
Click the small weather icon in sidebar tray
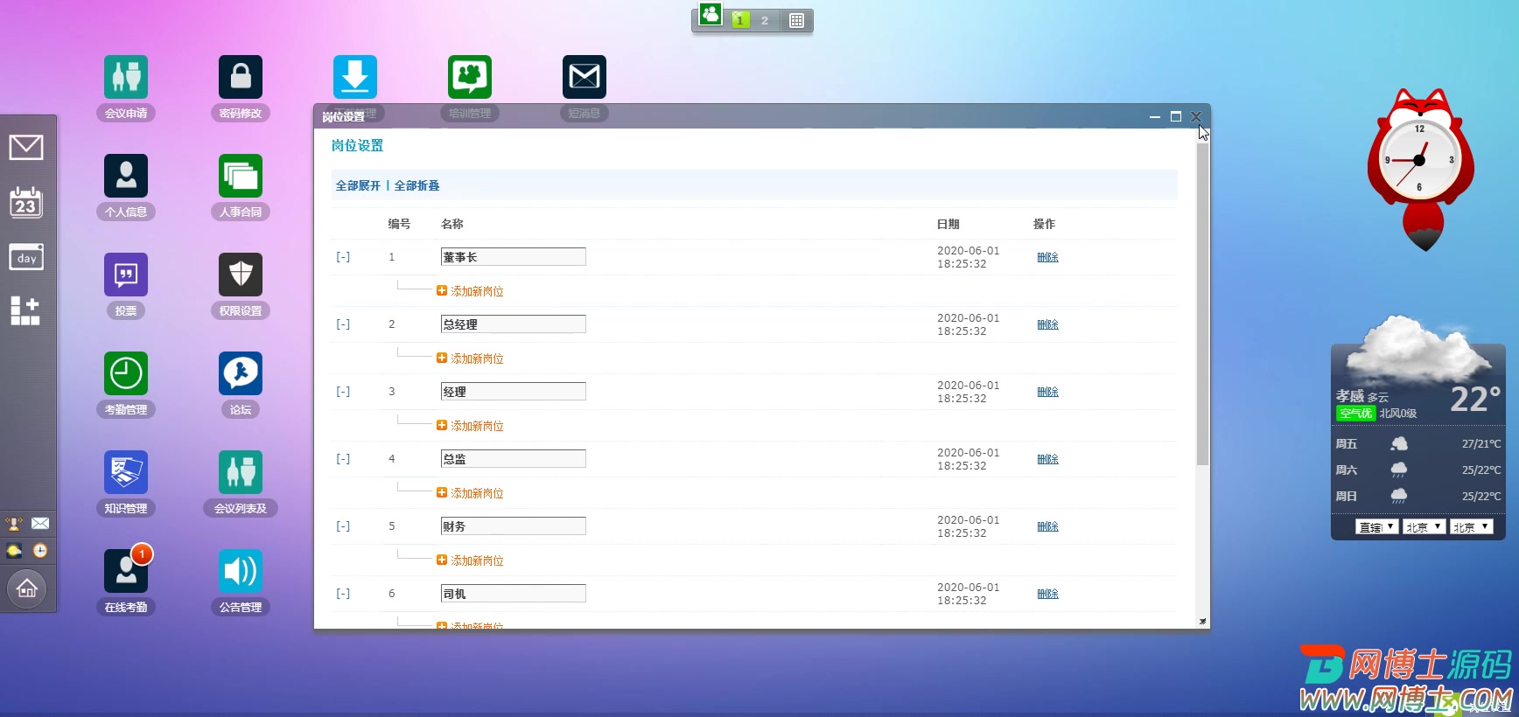(x=14, y=551)
